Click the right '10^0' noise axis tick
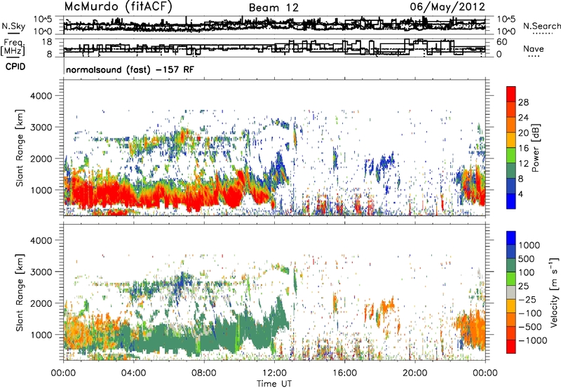This screenshot has width=561, height=388. (x=506, y=32)
